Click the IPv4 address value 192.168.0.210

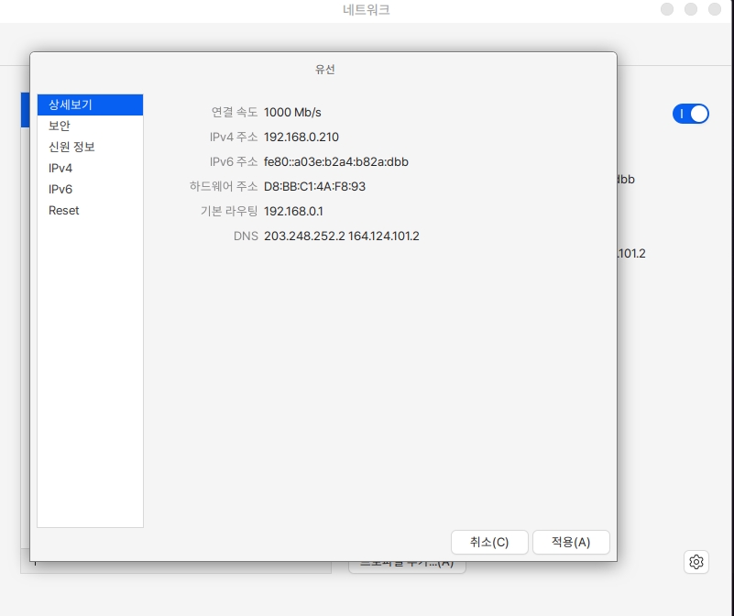[x=301, y=137]
